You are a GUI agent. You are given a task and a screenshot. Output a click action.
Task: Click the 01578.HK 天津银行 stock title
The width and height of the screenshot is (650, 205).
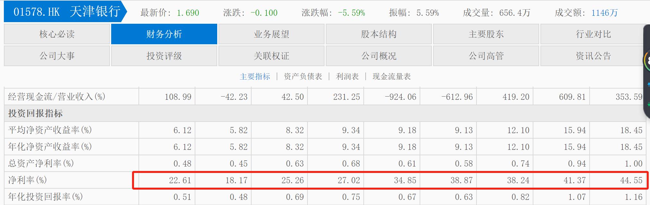click(66, 12)
